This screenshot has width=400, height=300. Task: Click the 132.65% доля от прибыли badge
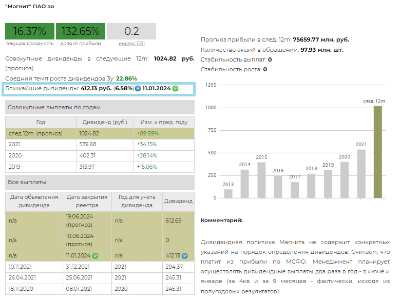(81, 31)
